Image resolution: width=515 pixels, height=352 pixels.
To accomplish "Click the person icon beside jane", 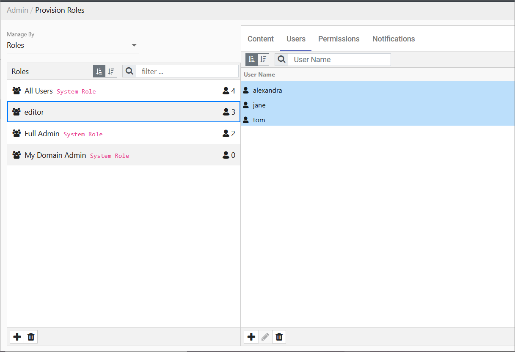I will [x=246, y=105].
